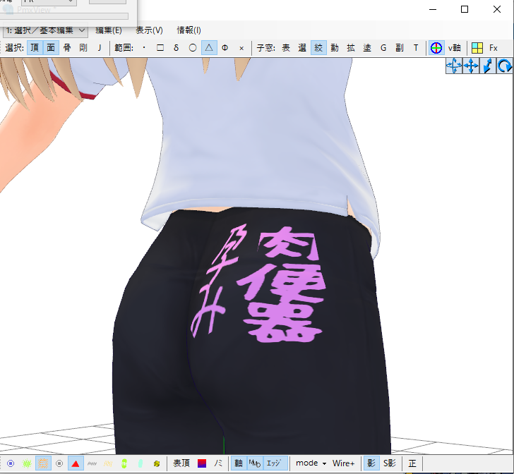Select the triangle range mode
The height and width of the screenshot is (474, 514).
click(209, 48)
